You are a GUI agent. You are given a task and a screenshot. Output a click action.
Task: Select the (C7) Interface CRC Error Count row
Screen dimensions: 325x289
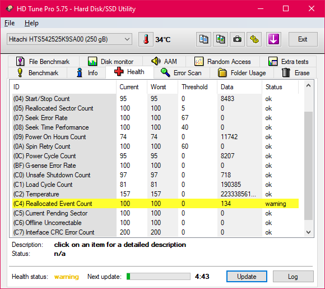point(155,232)
